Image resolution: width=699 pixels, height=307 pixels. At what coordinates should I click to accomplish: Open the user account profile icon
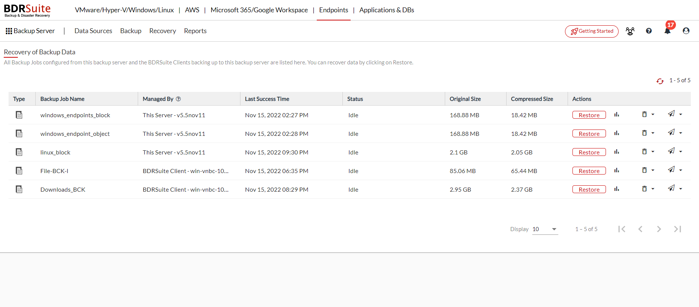[686, 31]
